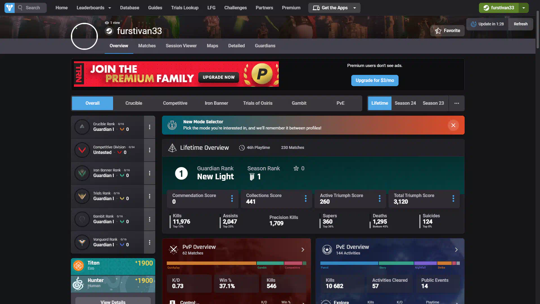Click the Gambit Rank emblem icon
Image resolution: width=540 pixels, height=304 pixels.
tap(82, 219)
